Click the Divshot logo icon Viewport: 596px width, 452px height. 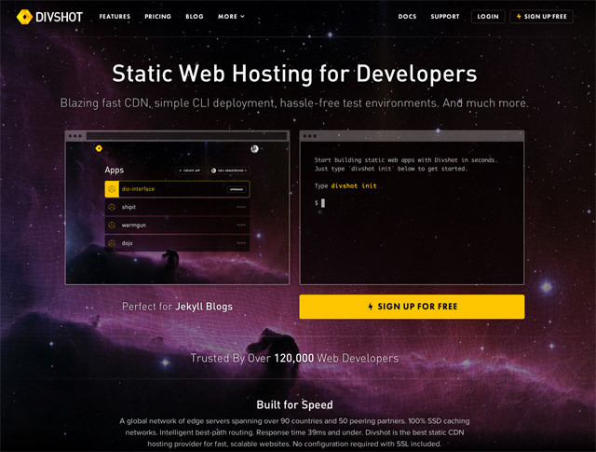point(24,17)
